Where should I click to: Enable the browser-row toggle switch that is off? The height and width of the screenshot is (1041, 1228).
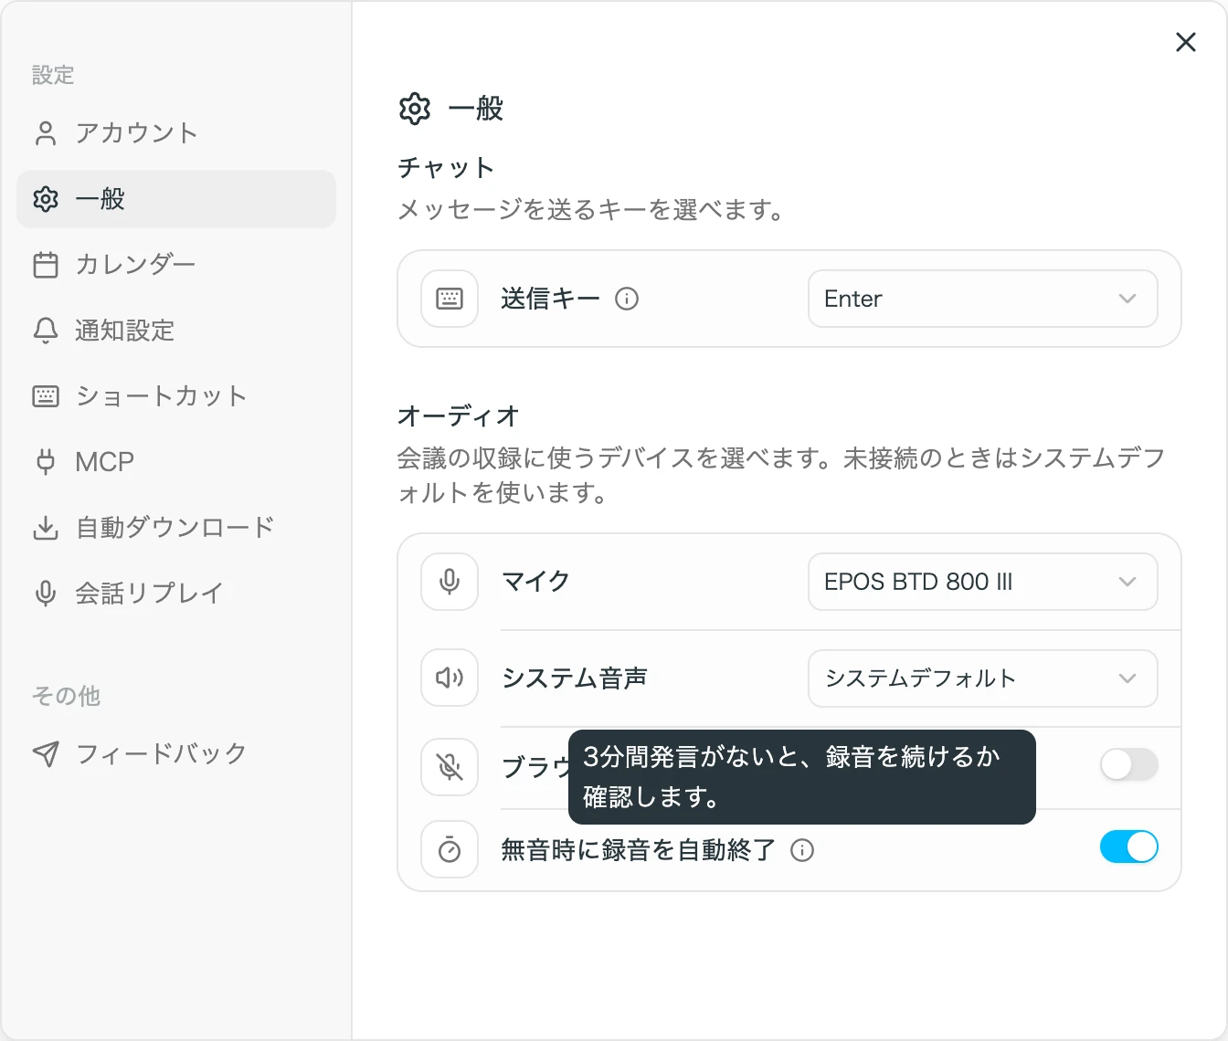(x=1129, y=764)
